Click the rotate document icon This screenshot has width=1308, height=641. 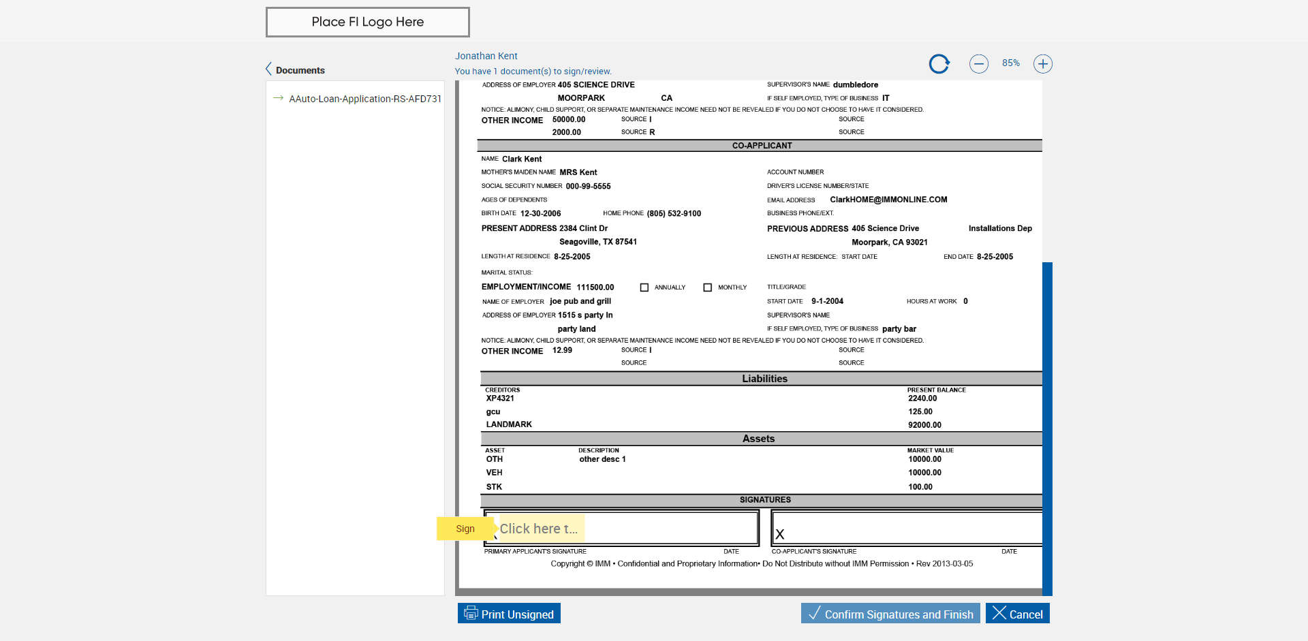[939, 64]
